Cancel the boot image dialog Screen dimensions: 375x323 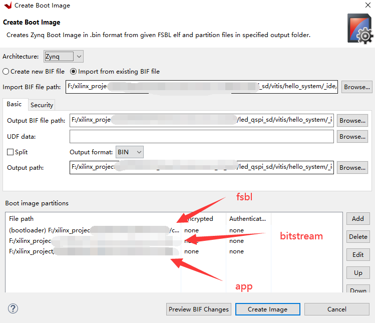tap(336, 309)
